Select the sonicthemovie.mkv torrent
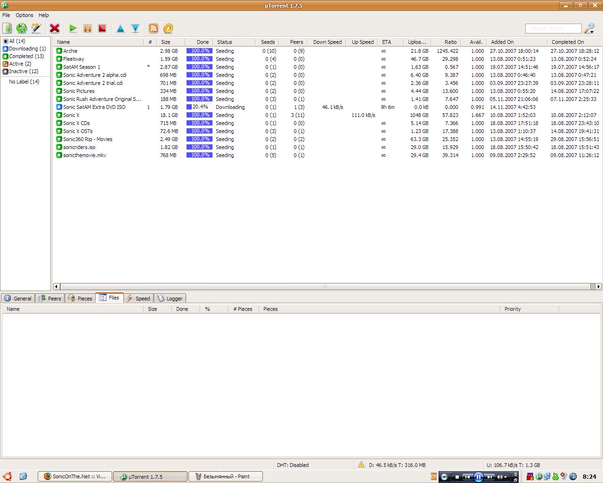Screen dimensions: 603x483 [327, 155]
